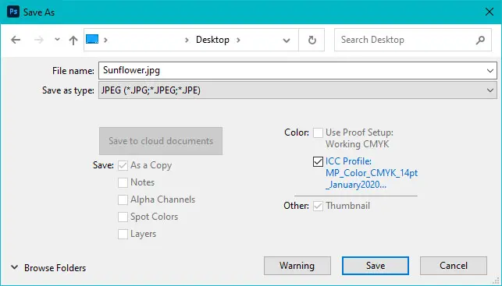Viewport: 502px width, 286px height.
Task: Uncheck the ICC Profile checkbox
Action: 318,161
